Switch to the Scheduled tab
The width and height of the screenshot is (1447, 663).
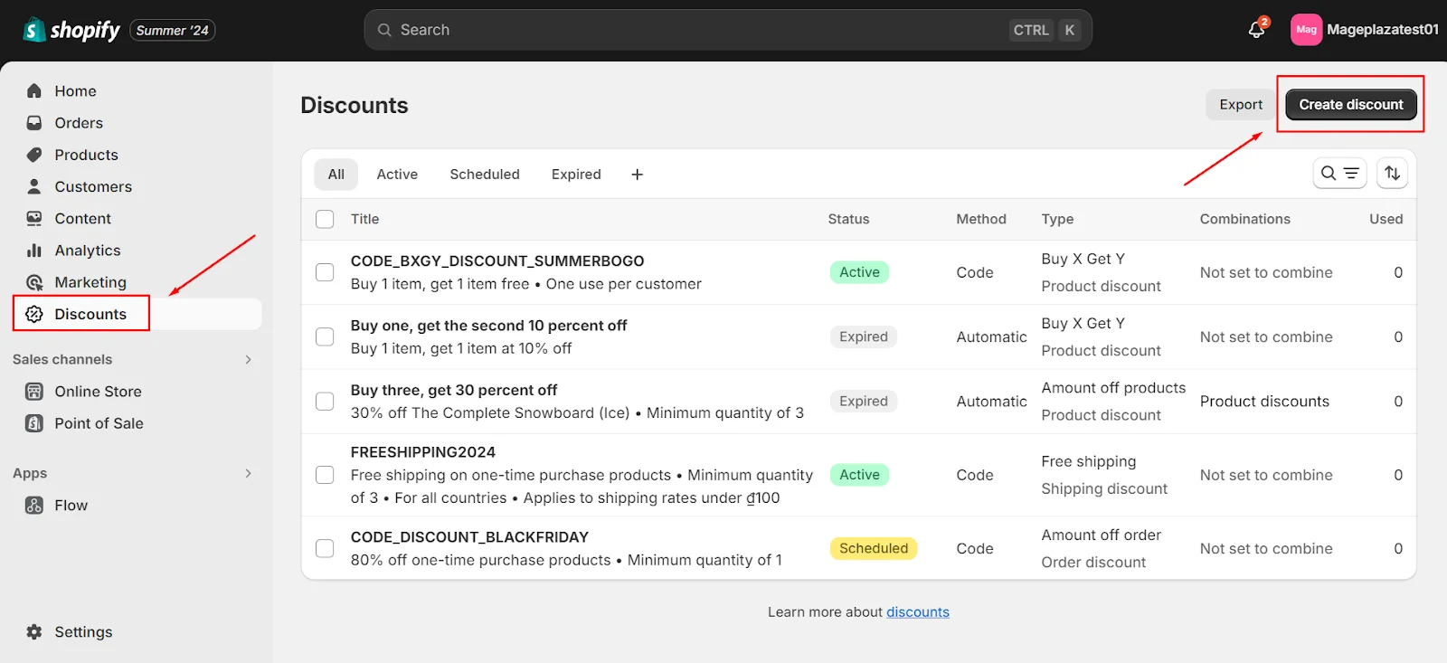(x=485, y=175)
